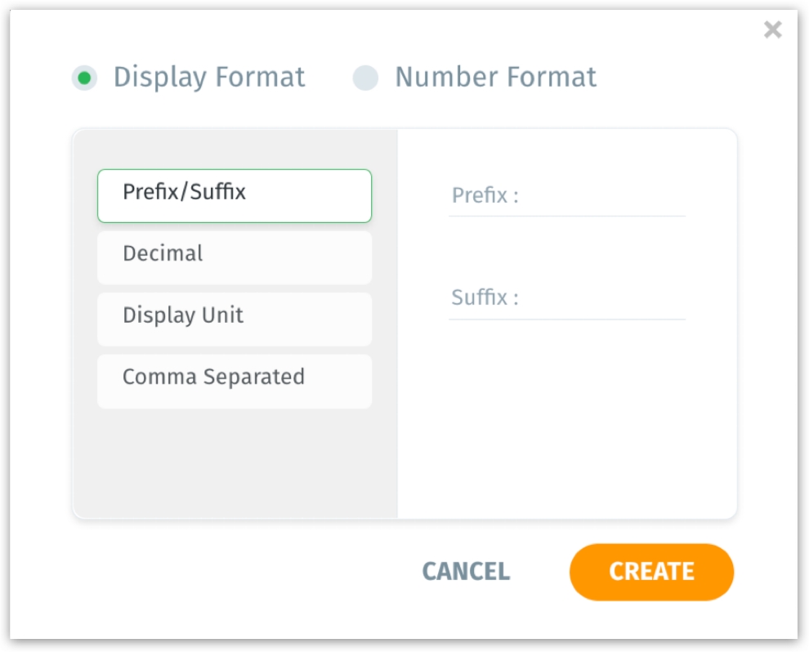Click the "Number Format" label text
The height and width of the screenshot is (652, 809).
tap(495, 78)
